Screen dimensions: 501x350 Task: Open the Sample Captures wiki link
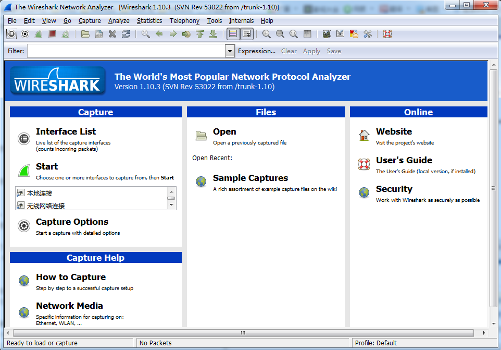[x=250, y=178]
